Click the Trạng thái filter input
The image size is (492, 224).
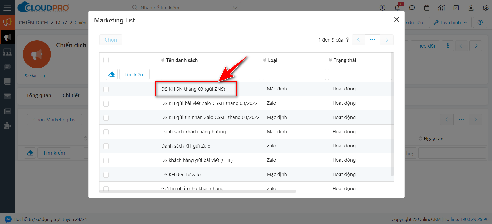(x=360, y=74)
